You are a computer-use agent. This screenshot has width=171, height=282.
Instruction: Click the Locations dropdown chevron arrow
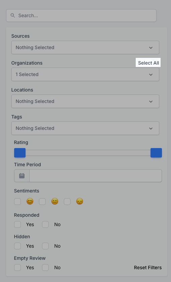tap(151, 102)
